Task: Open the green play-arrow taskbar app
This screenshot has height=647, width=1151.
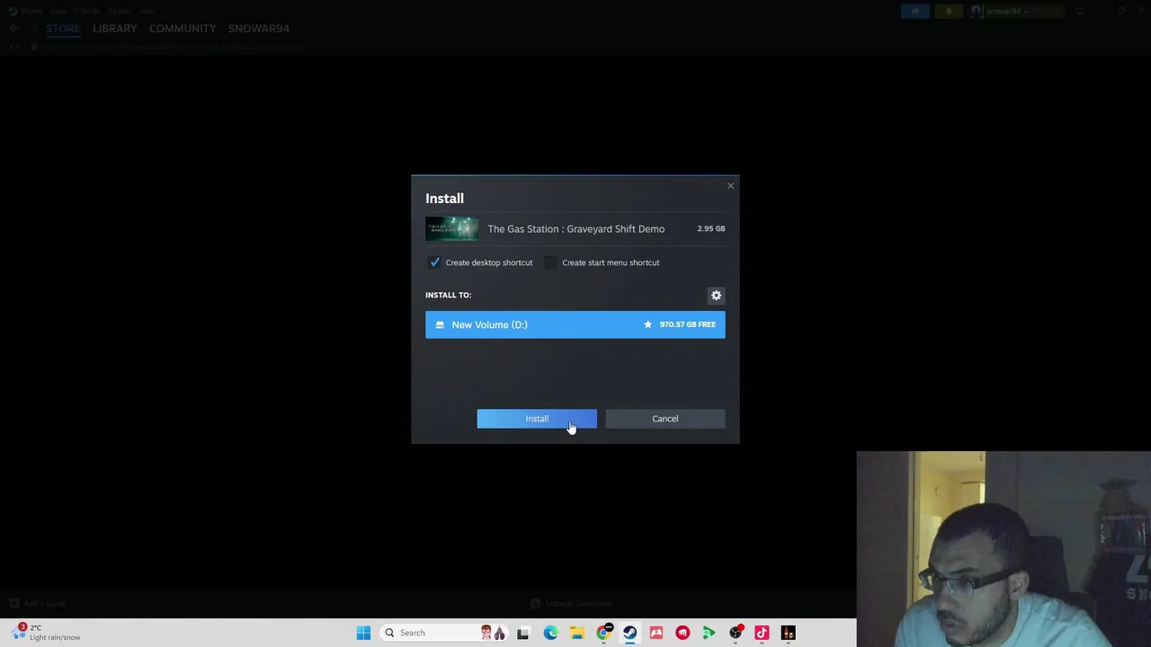Action: [x=709, y=633]
